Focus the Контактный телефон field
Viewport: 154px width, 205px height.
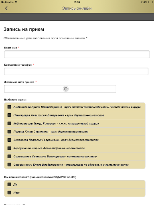click(76, 71)
